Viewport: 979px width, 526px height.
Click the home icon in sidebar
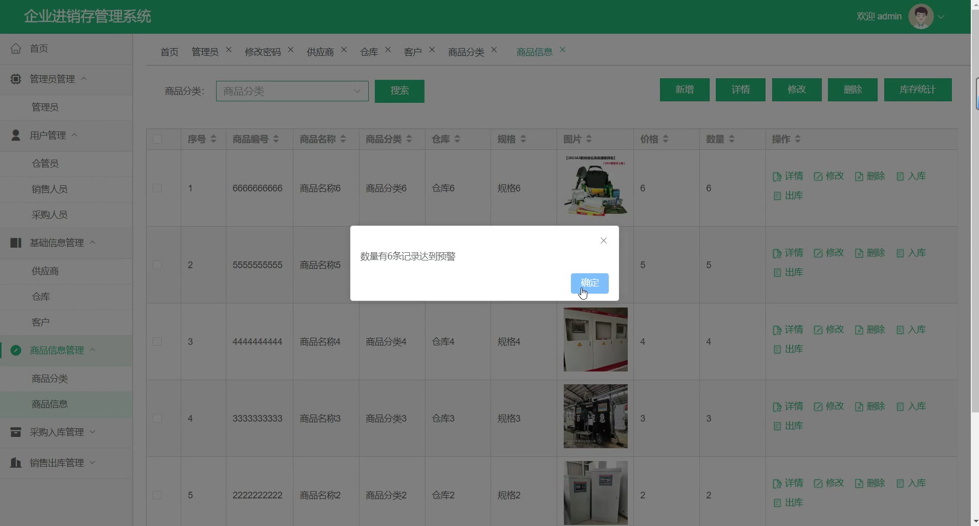pyautogui.click(x=16, y=49)
